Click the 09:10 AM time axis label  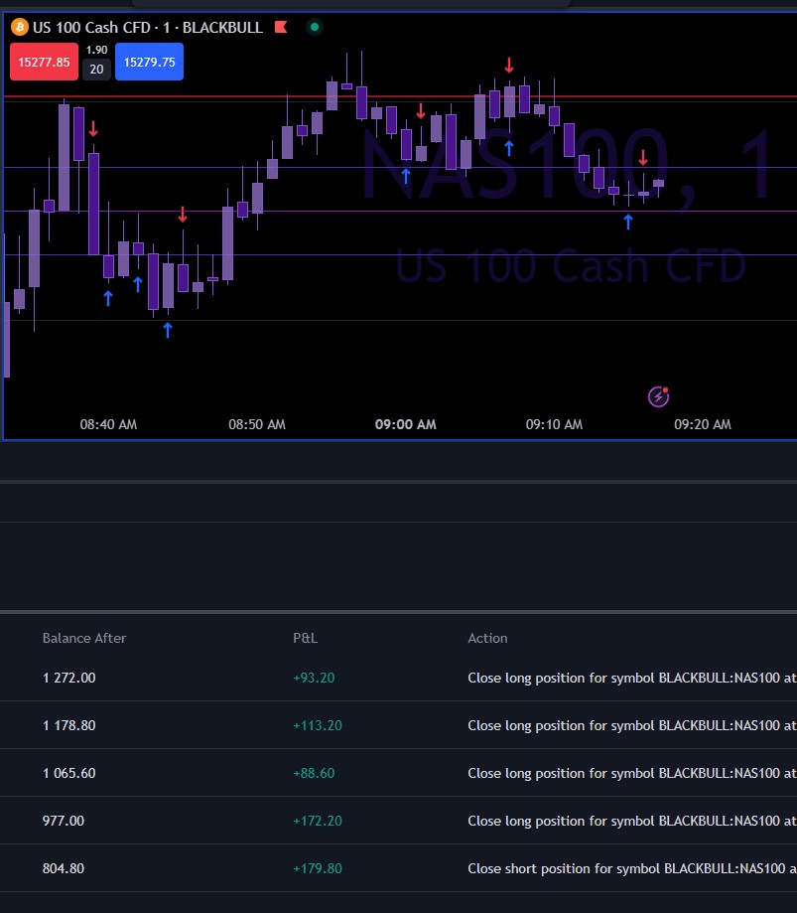pyautogui.click(x=554, y=424)
